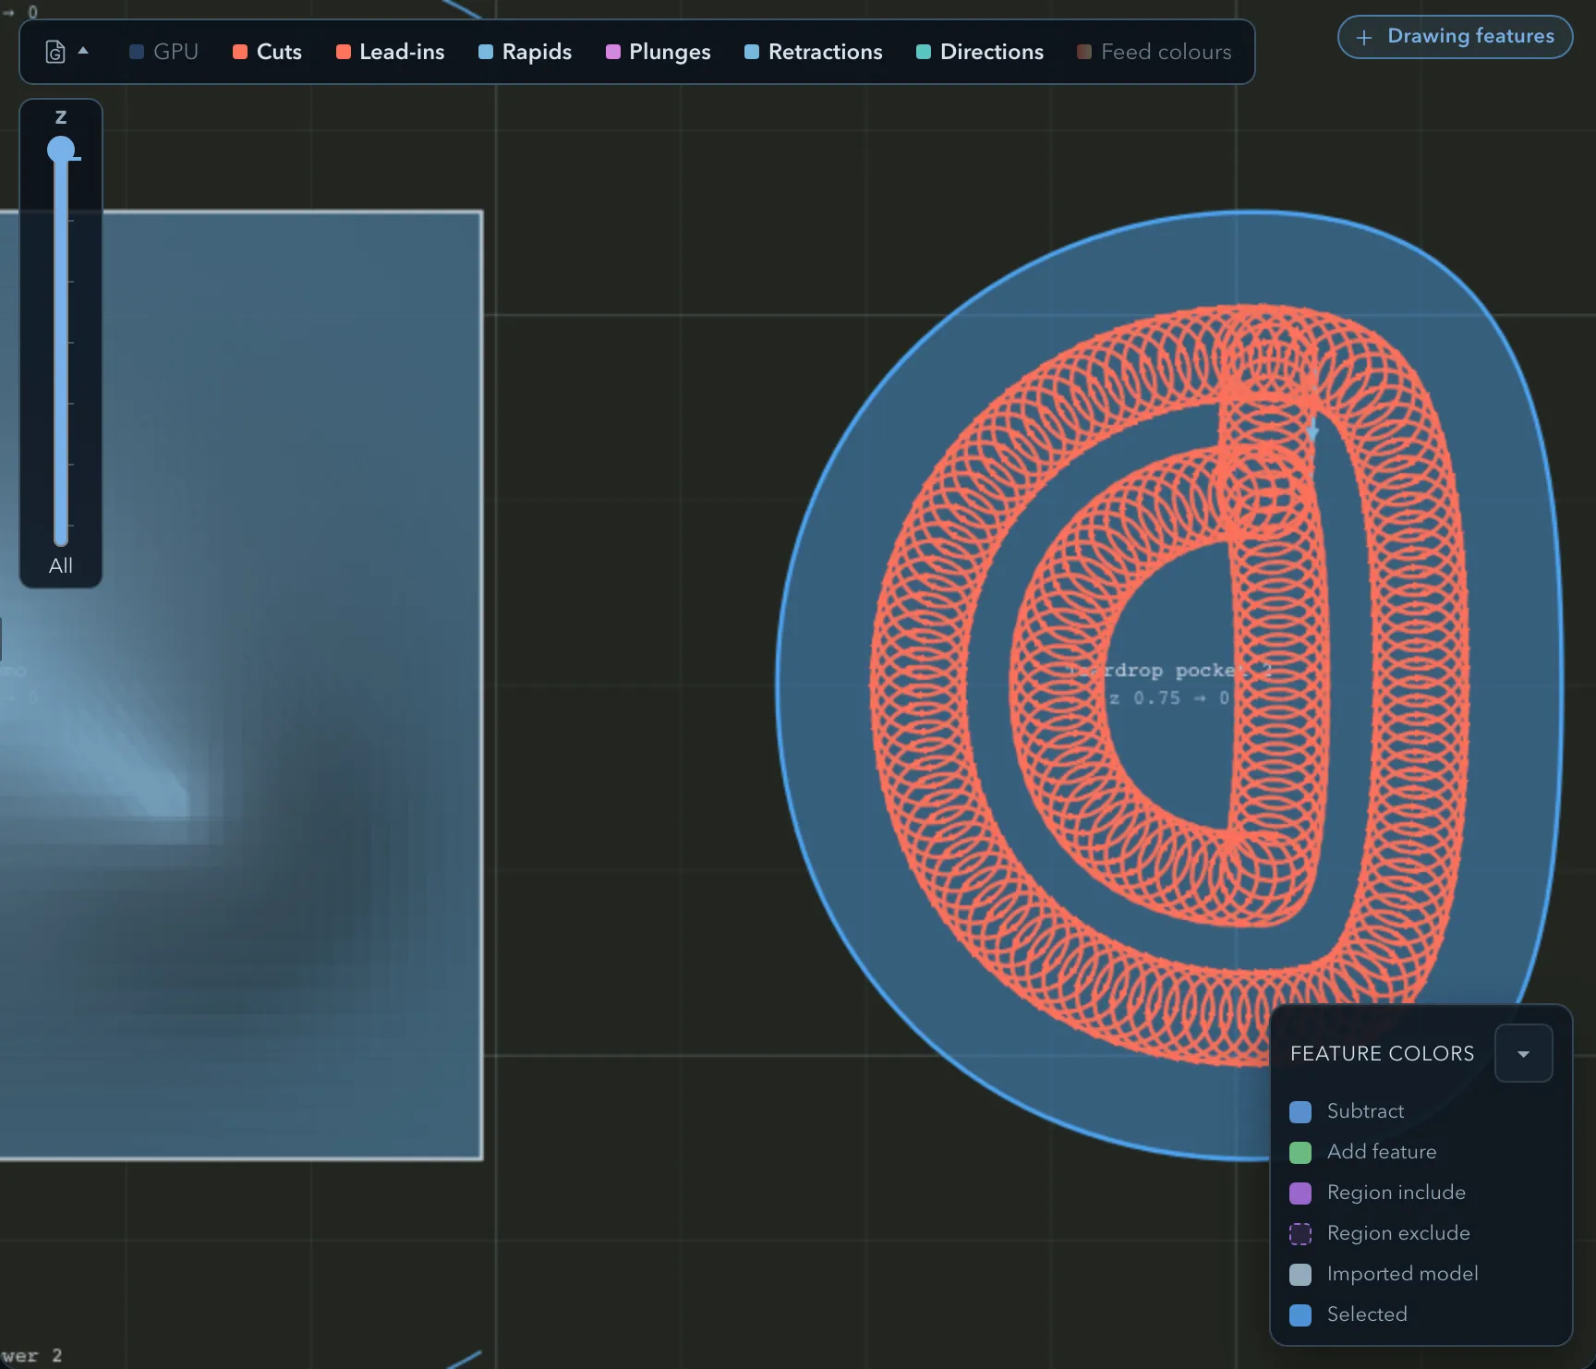The width and height of the screenshot is (1596, 1369).
Task: Click the Add feature legend label
Action: [1382, 1152]
